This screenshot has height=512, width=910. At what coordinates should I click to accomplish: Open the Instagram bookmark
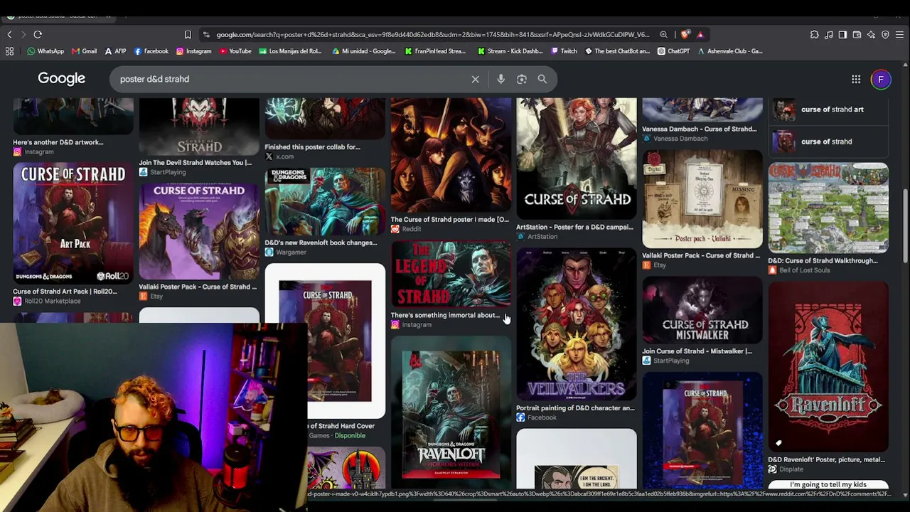[193, 51]
